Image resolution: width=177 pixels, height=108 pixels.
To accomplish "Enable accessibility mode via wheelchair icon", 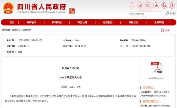I will [x=156, y=5].
